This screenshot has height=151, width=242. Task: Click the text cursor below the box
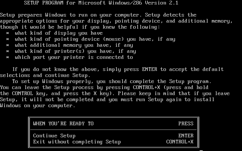point(201,150)
